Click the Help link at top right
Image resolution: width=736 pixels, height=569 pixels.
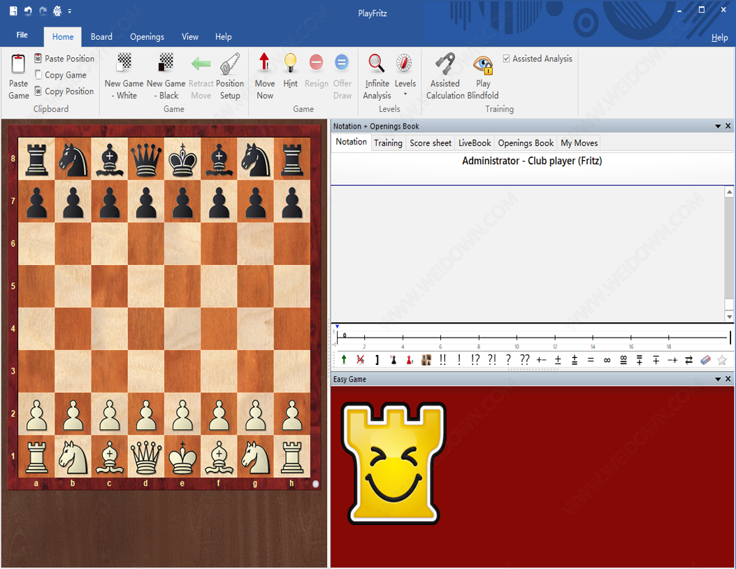pyautogui.click(x=719, y=38)
